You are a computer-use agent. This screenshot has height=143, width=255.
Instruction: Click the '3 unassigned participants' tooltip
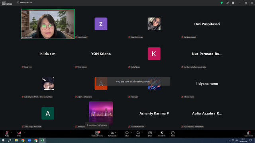tap(97, 125)
